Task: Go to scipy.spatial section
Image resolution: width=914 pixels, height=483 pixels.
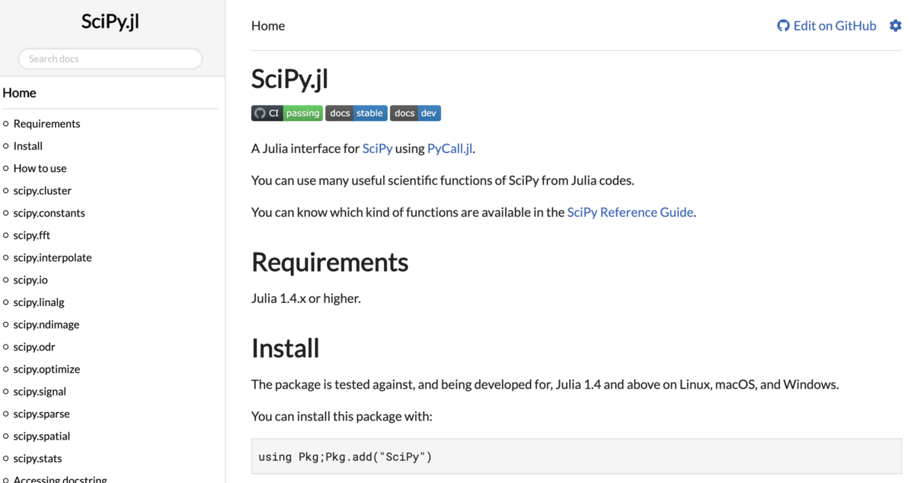Action: coord(42,436)
